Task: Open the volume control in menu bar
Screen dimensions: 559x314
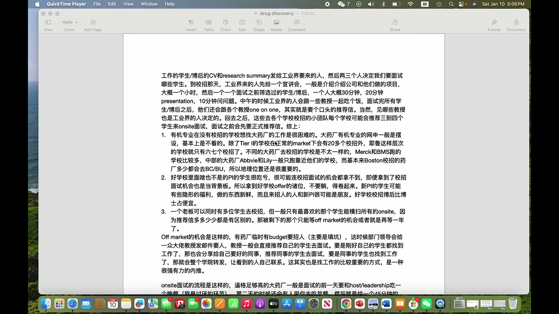Action: [371, 4]
